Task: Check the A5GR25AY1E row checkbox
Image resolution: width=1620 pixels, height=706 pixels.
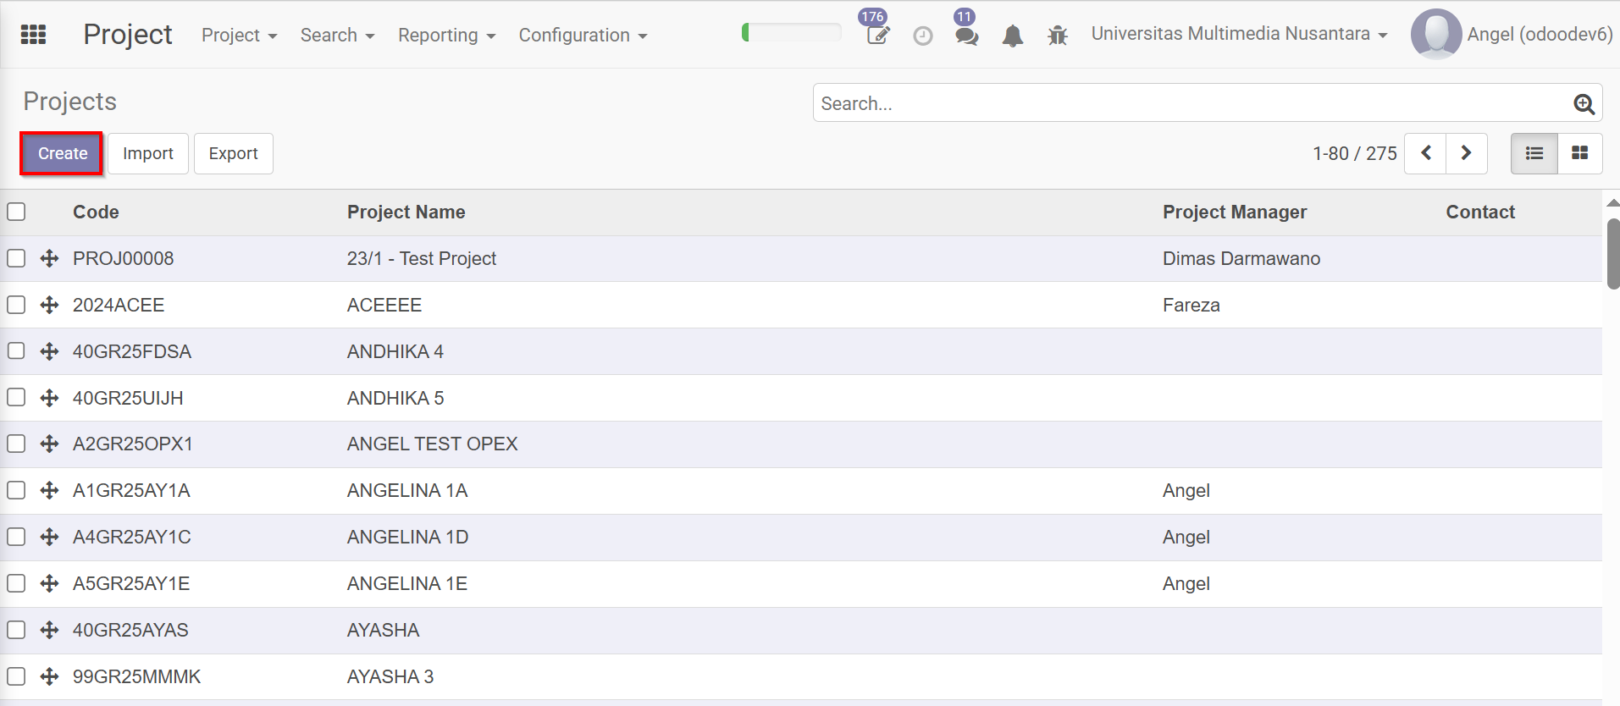Action: (16, 583)
